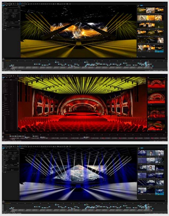Click the first toolbar icon of the blue beam scene window
169x216 pixels.
tap(3, 147)
